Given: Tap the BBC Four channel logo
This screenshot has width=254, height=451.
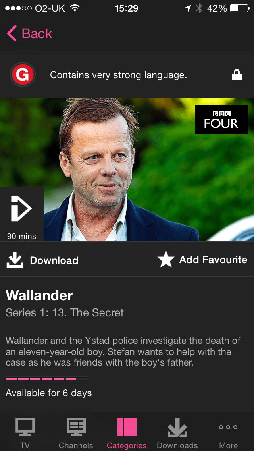Looking at the screenshot, I should (x=221, y=119).
